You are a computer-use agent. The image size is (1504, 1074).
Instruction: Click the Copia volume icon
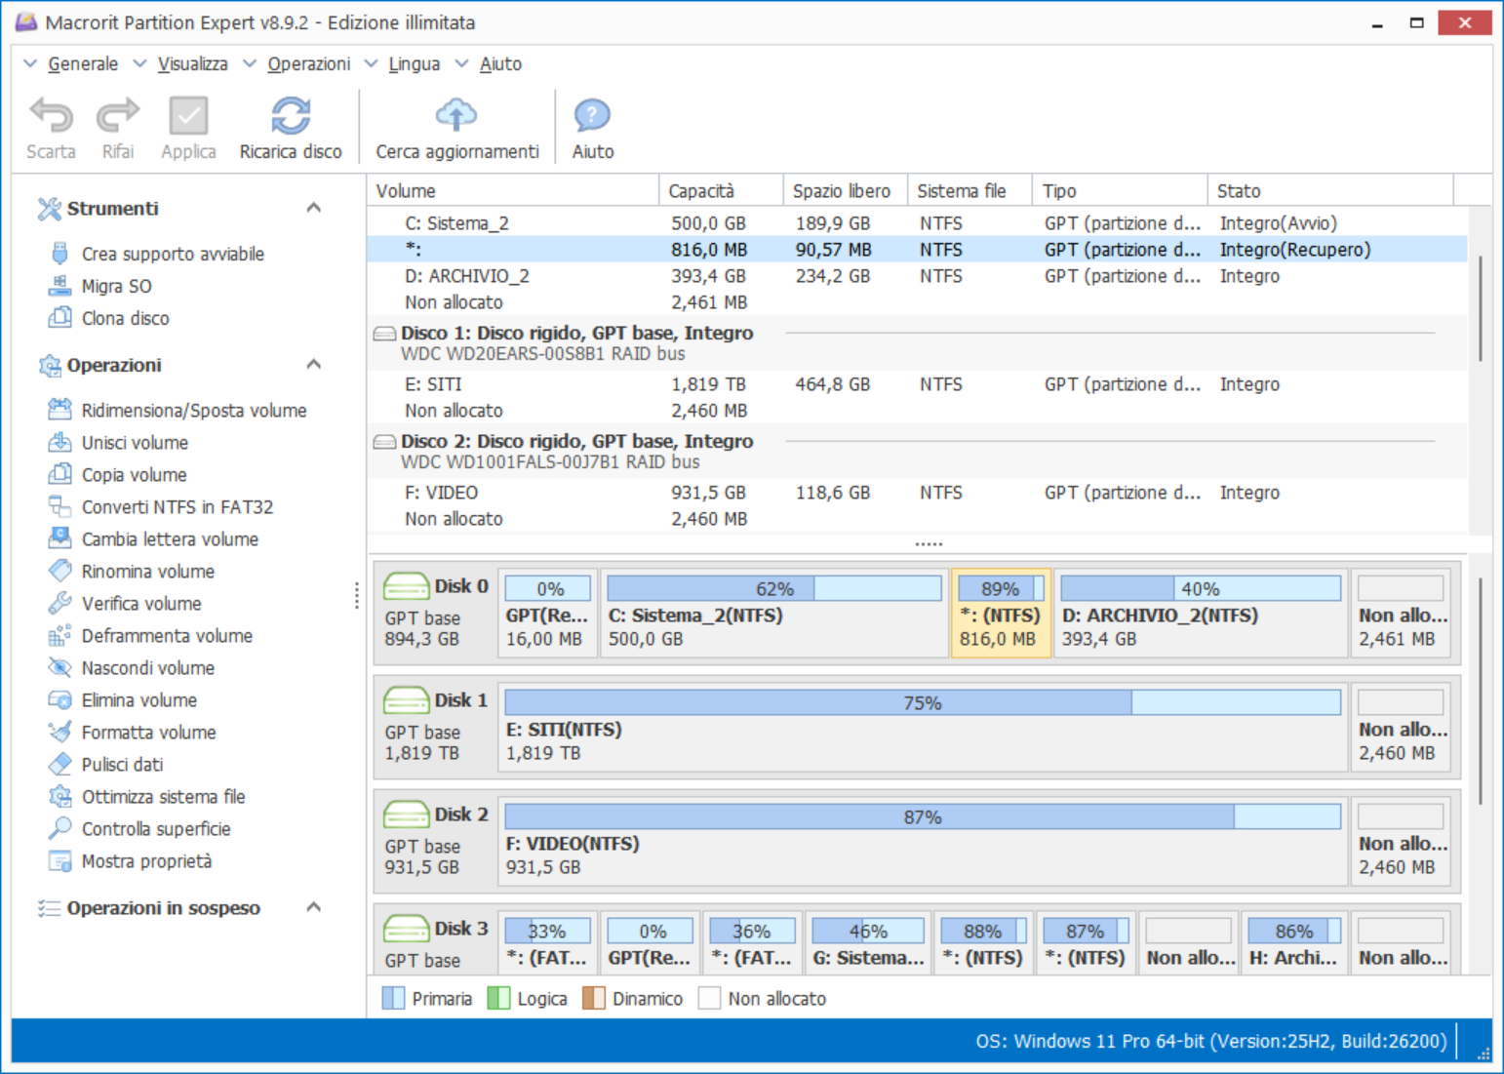pos(59,474)
